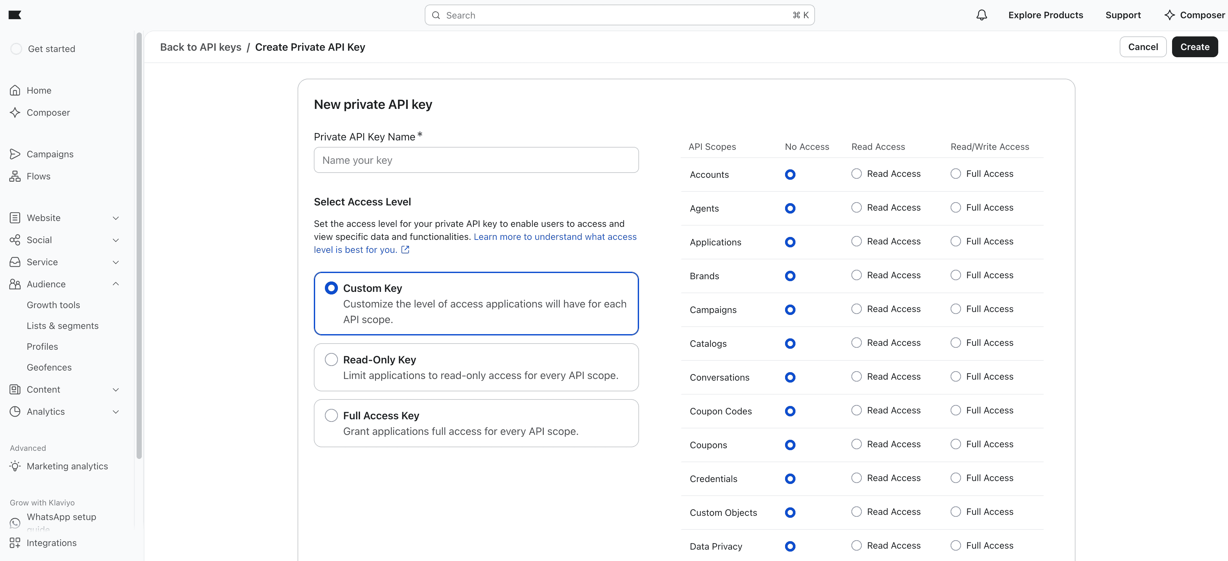The height and width of the screenshot is (561, 1228).
Task: Select the Read-Only Key radio option
Action: pos(331,359)
